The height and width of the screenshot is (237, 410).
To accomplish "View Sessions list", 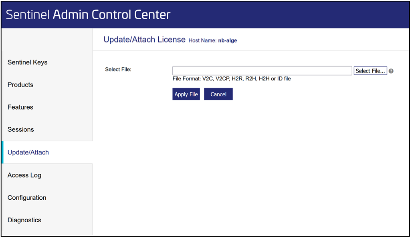I will click(21, 130).
